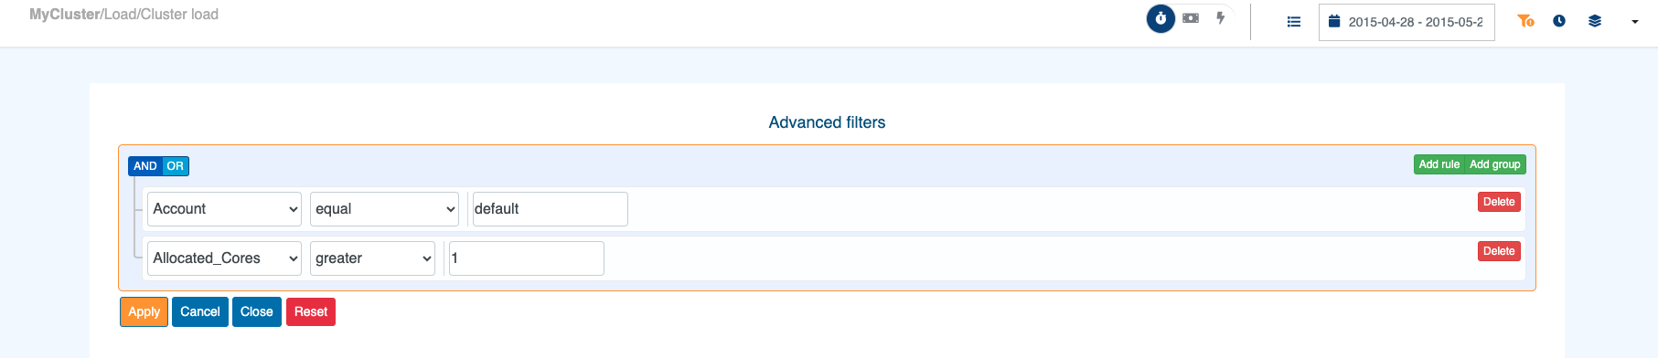Click MyCluster in the breadcrumb
Screen dimensions: 1658x358
[x=65, y=15]
